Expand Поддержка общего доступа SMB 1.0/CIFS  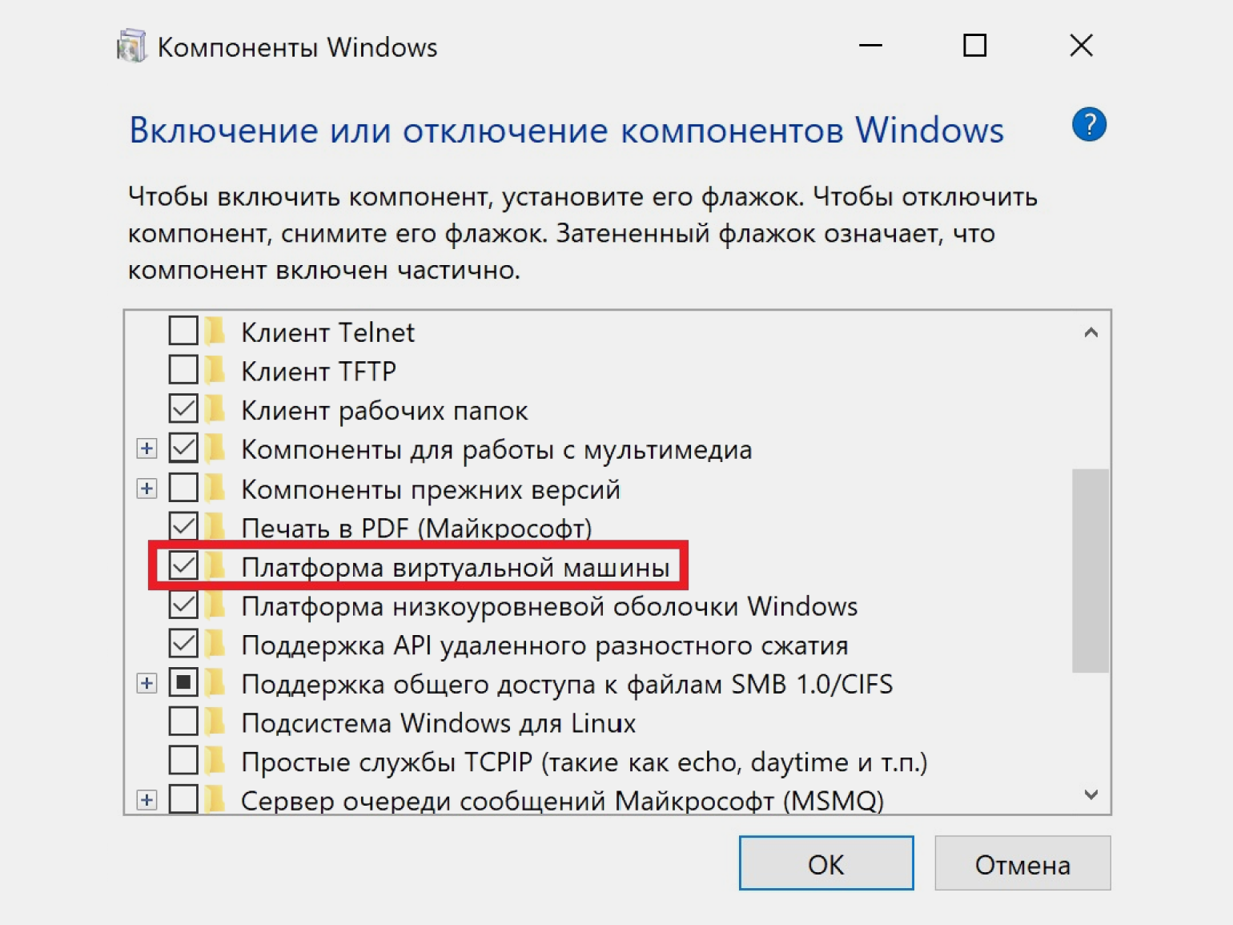[x=147, y=683]
